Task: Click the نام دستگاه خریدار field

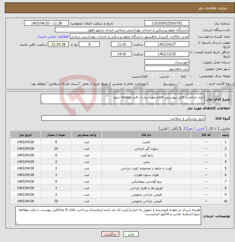Action: coord(122,30)
